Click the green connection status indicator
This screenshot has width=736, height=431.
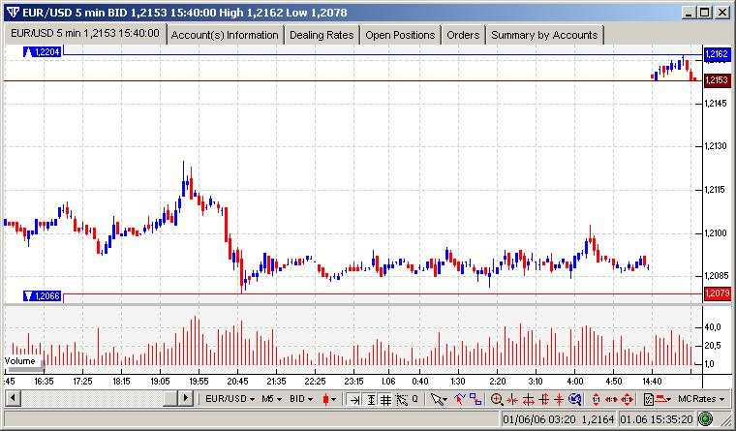(705, 418)
